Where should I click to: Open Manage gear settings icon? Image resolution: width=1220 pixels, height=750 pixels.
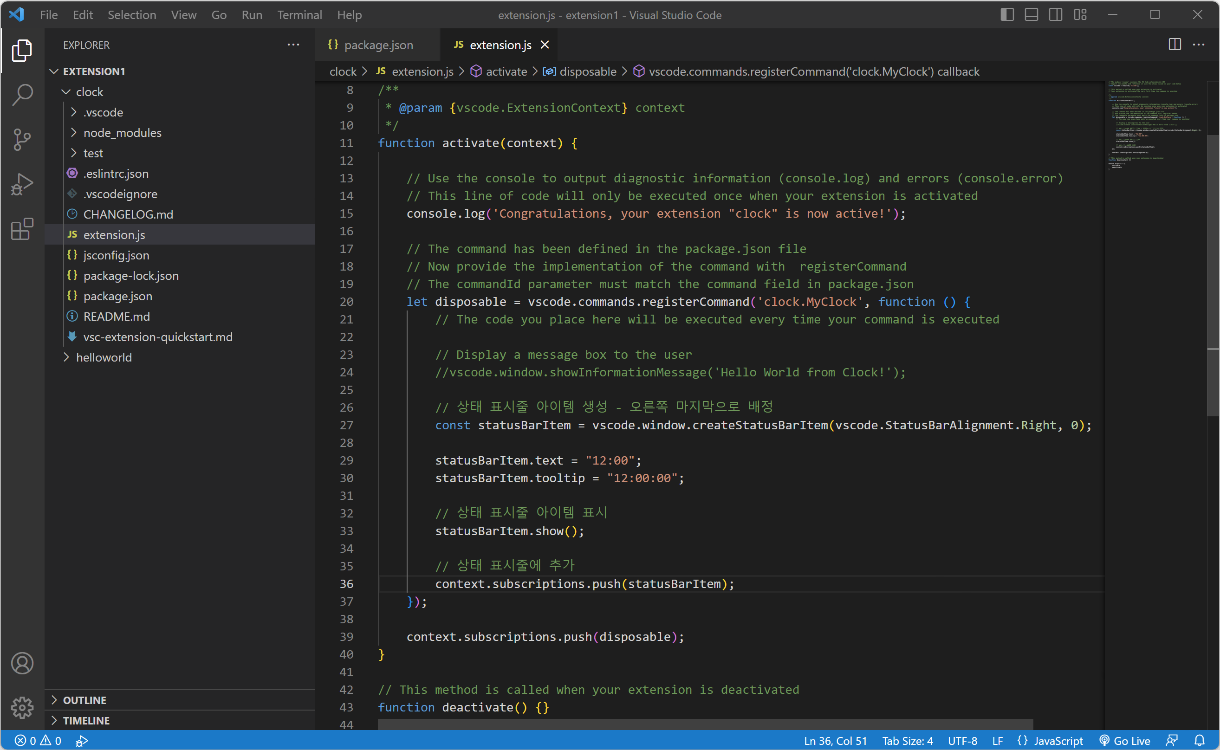click(22, 707)
